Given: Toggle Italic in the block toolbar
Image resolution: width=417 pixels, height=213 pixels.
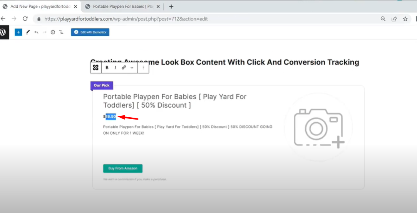Looking at the screenshot, I should (x=115, y=68).
